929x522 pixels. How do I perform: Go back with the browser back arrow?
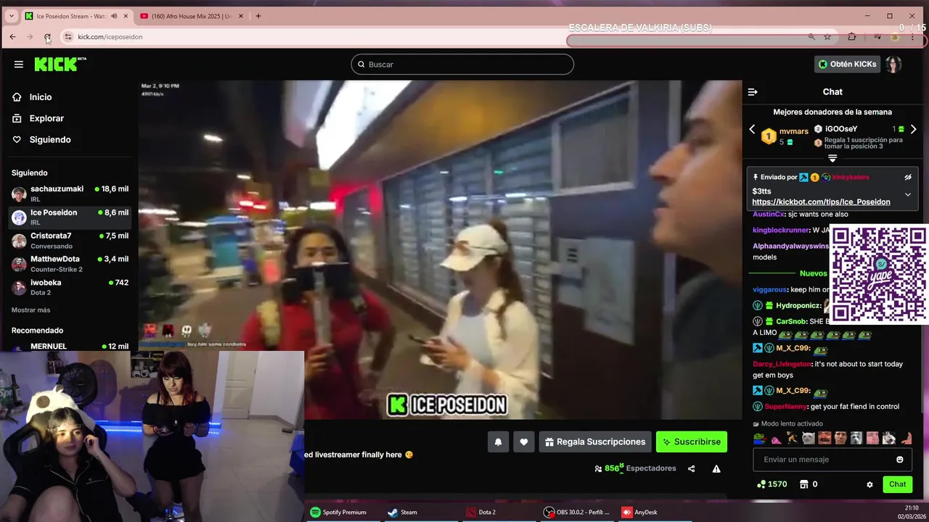(x=12, y=37)
